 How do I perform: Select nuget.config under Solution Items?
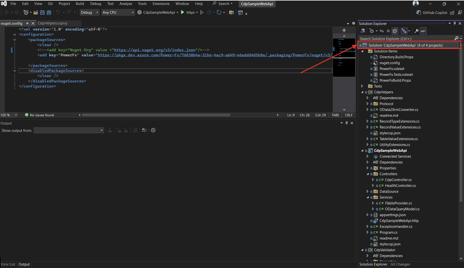[390, 63]
